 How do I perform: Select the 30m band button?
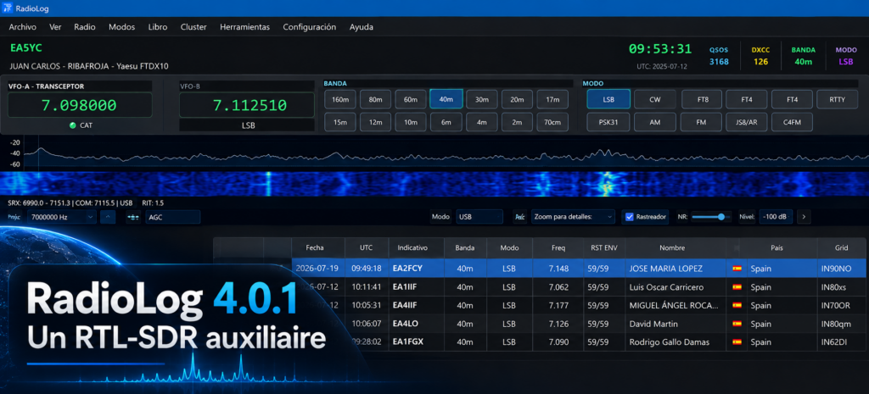[482, 99]
